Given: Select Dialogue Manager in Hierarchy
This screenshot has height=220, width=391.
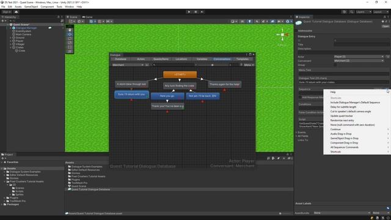Looking at the screenshot, I should pos(26,28).
